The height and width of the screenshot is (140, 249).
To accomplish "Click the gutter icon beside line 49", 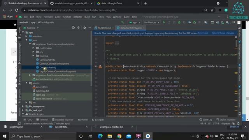I will point(100,66).
